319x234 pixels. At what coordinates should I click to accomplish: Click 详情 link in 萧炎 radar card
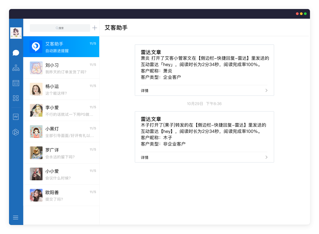[145, 90]
